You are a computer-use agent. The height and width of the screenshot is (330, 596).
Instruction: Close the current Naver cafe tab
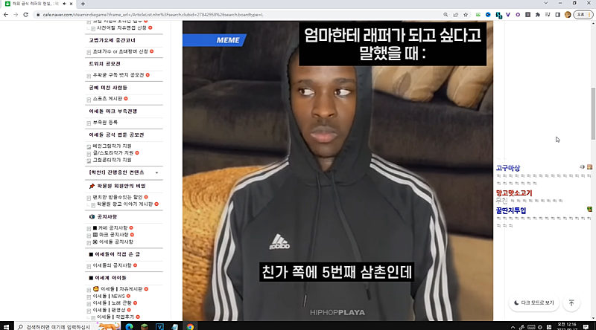[71, 4]
